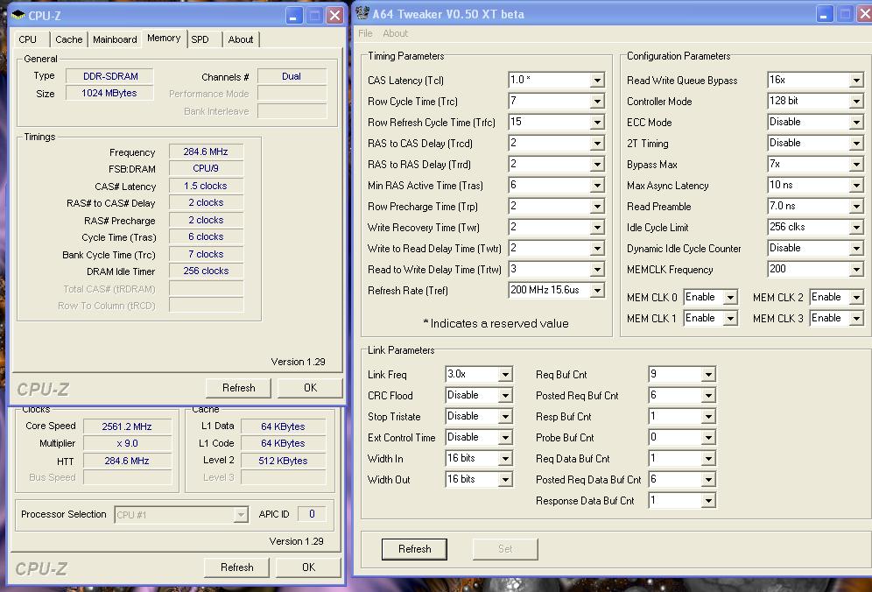Open the MEM CLK 1 dropdown
Screen dimensions: 872x592
point(730,319)
